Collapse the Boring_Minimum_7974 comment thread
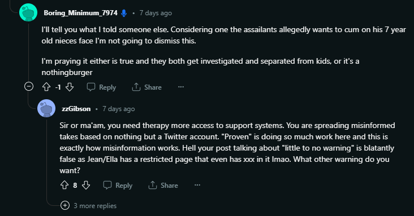Screen dimensions: 414x216 click(29, 86)
